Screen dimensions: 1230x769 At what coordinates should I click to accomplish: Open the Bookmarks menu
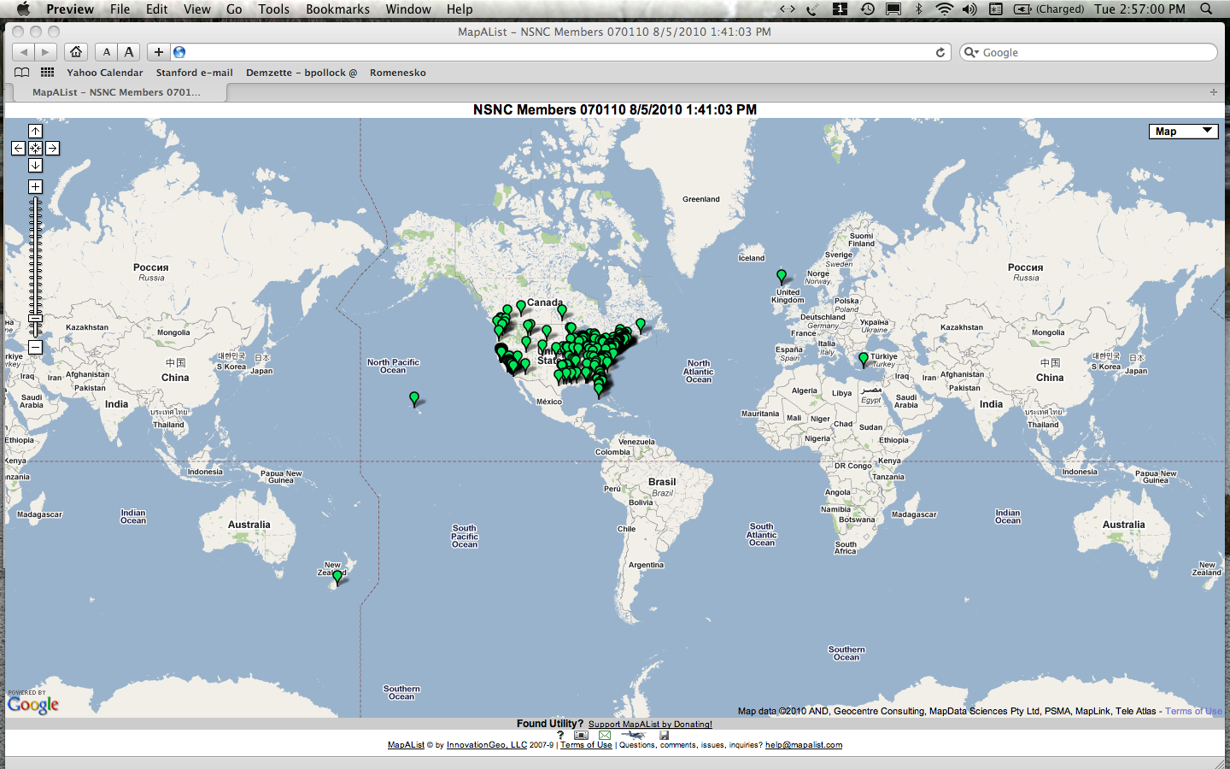pos(337,9)
